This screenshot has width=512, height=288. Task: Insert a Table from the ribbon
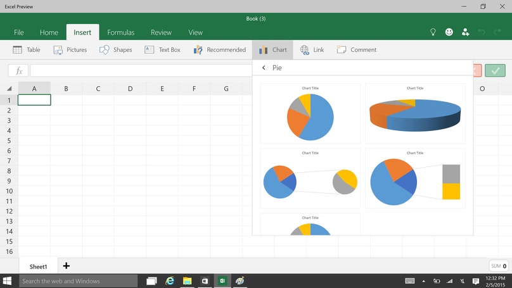27,49
